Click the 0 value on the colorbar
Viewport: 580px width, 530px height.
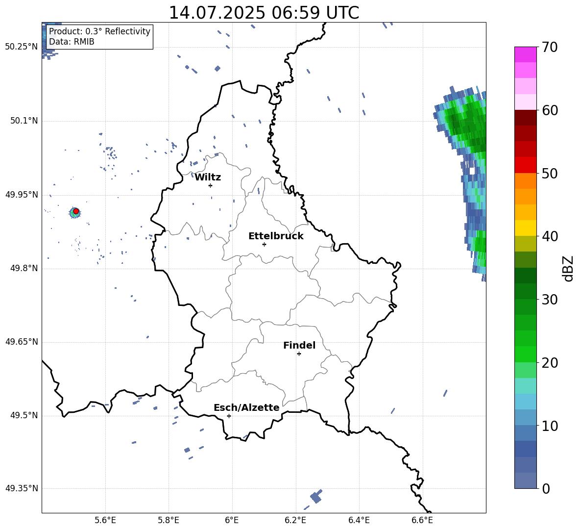[546, 488]
